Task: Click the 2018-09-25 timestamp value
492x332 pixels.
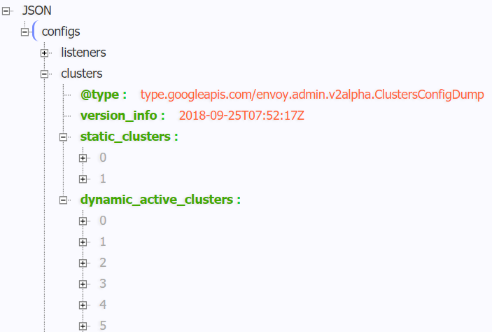Action: point(241,116)
